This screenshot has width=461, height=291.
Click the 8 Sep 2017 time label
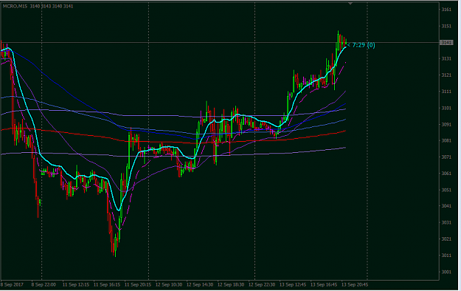12,285
